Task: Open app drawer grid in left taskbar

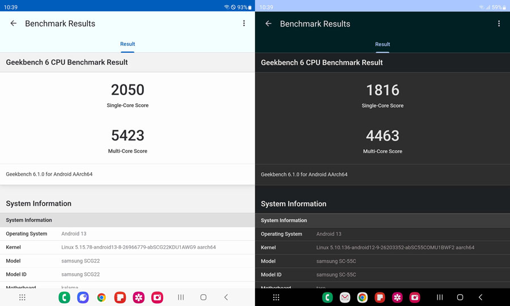Action: coord(22,297)
